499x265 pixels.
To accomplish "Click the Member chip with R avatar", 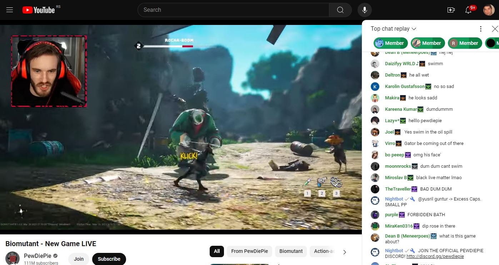I will coord(465,43).
